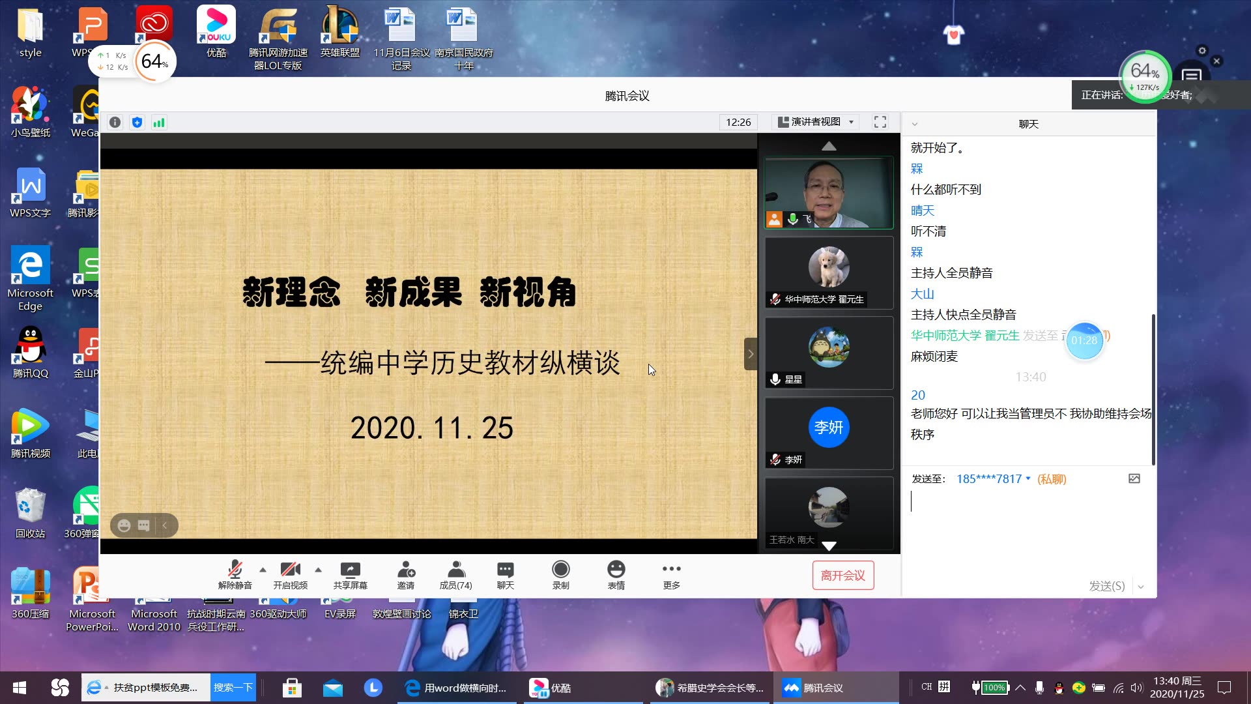Image resolution: width=1251 pixels, height=704 pixels.
Task: Click the meeting info icon
Action: tap(115, 123)
